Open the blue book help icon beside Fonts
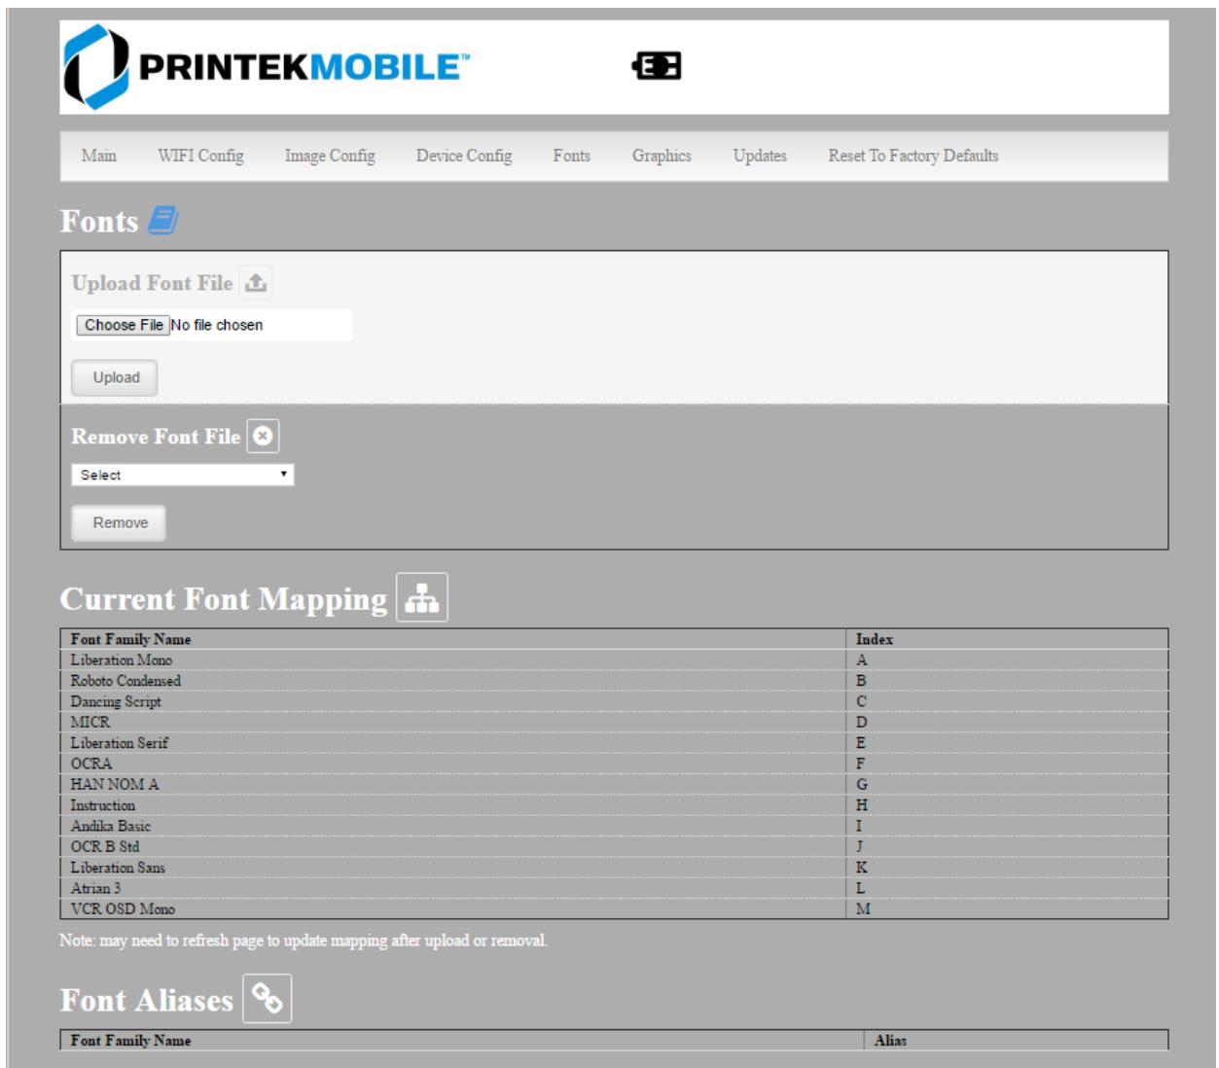 point(162,222)
